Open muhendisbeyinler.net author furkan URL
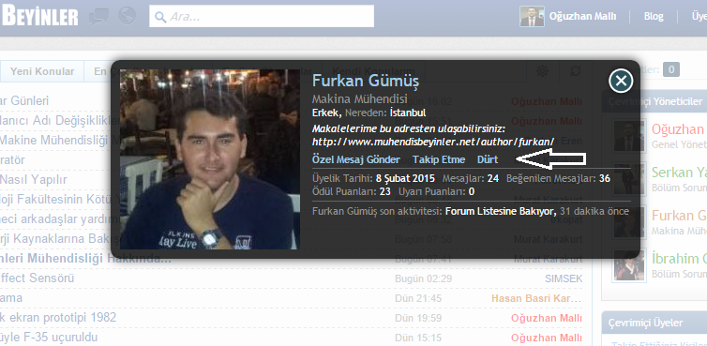Image resolution: width=707 pixels, height=346 pixels. point(433,142)
